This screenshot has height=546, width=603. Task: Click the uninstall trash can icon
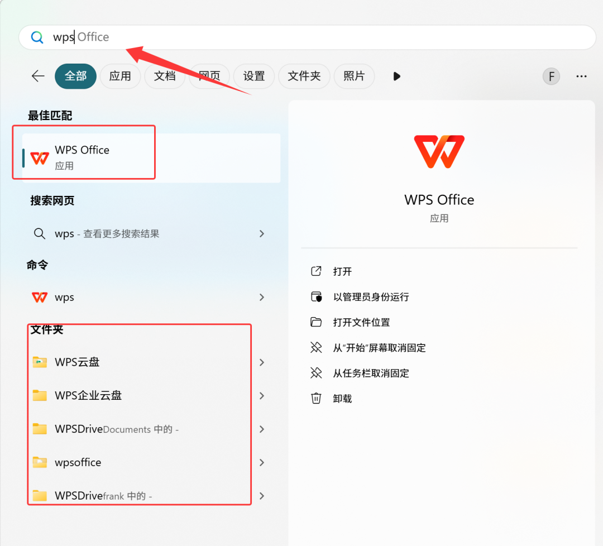tap(316, 399)
